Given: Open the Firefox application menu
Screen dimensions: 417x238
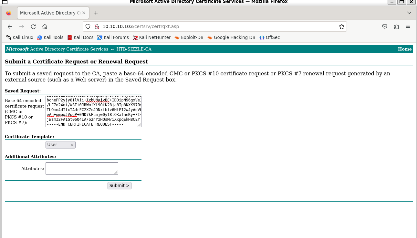Looking at the screenshot, I should (408, 27).
